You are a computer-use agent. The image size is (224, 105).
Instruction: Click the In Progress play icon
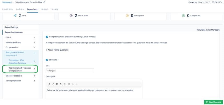pos(127,16)
